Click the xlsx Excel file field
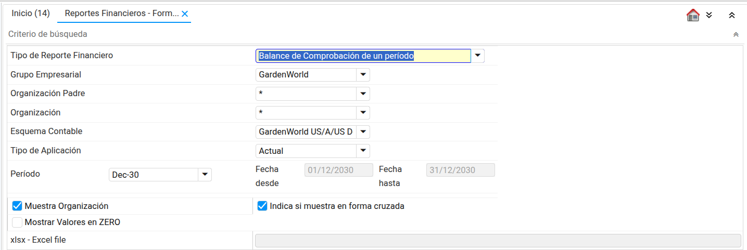This screenshot has width=747, height=250. 498,240
